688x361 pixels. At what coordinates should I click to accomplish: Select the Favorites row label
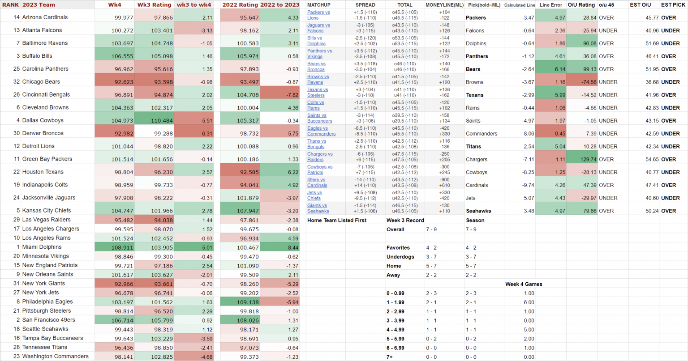click(x=398, y=248)
